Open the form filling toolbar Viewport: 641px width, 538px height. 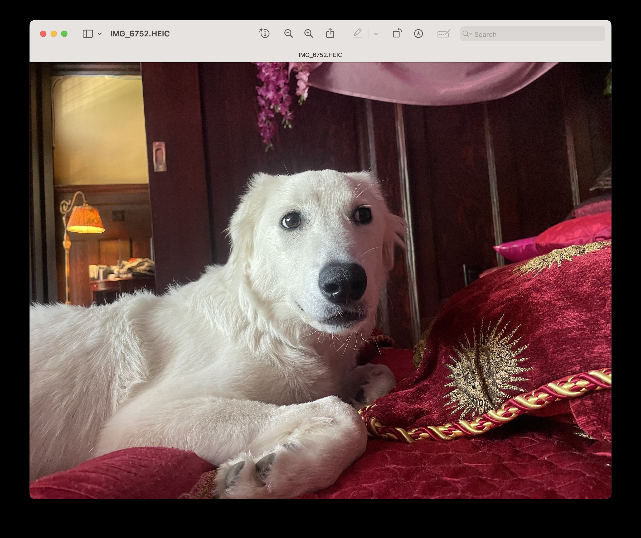pyautogui.click(x=443, y=33)
